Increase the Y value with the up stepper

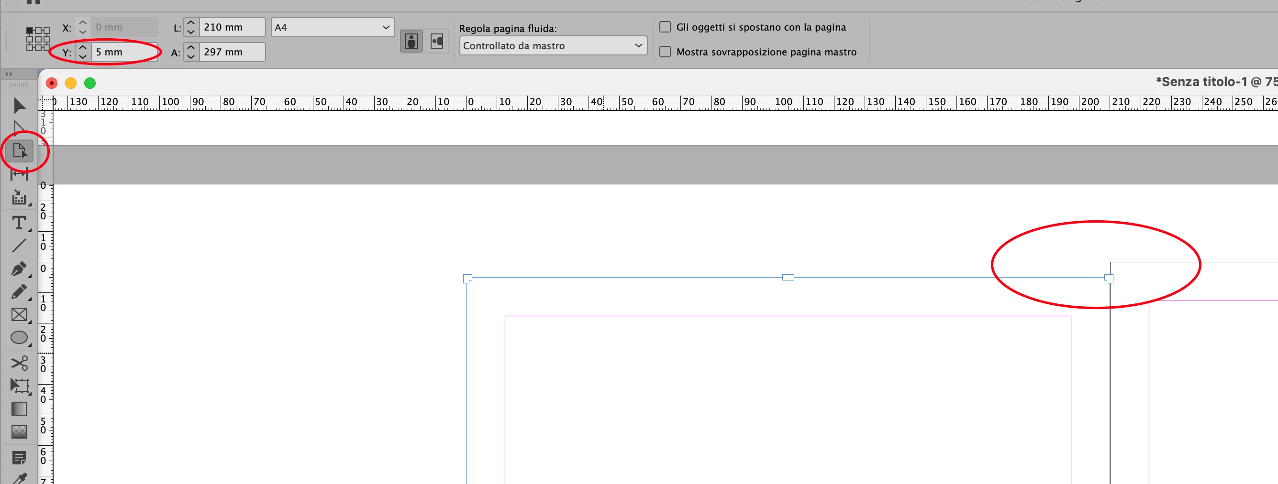click(x=83, y=48)
